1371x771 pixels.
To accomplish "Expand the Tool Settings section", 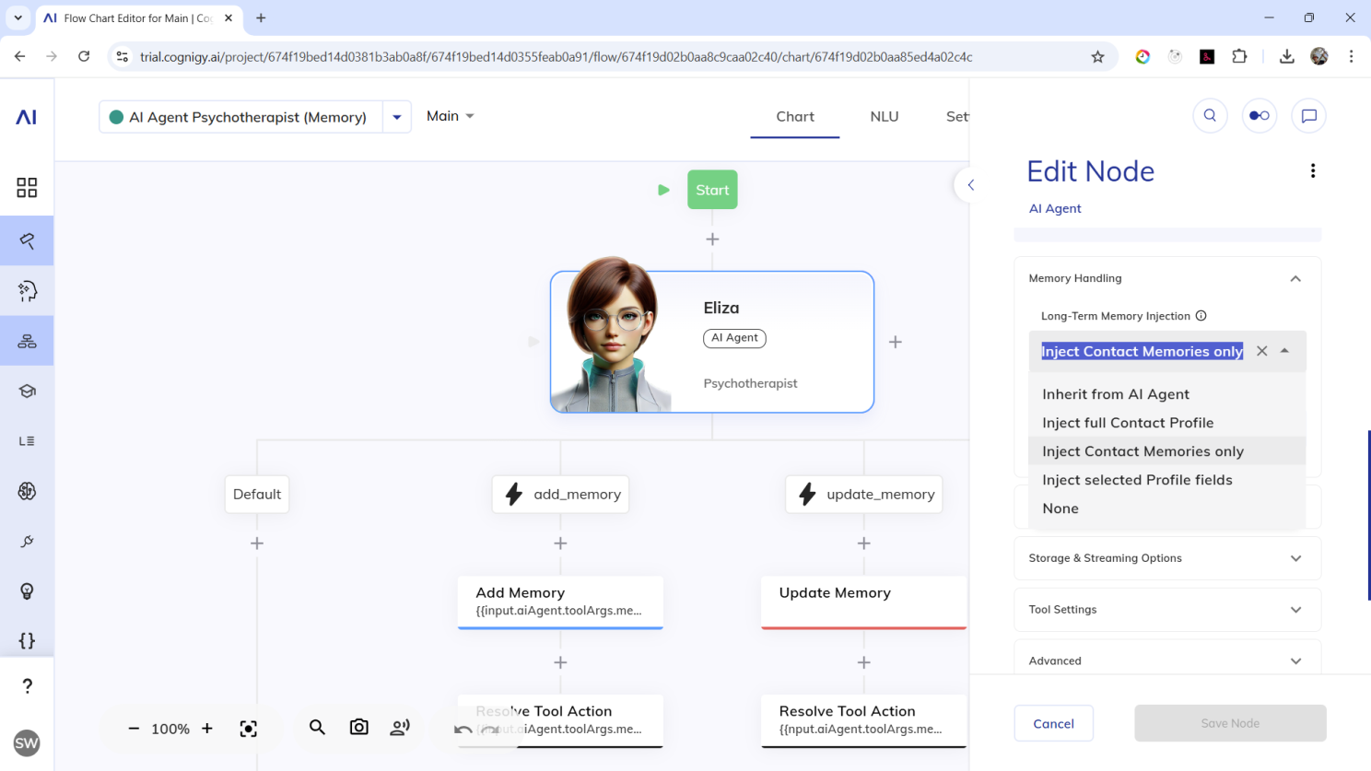I will click(1166, 610).
